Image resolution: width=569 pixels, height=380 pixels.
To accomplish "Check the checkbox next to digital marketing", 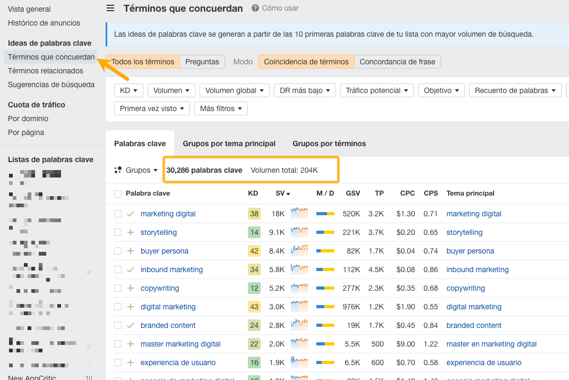I will coord(117,306).
